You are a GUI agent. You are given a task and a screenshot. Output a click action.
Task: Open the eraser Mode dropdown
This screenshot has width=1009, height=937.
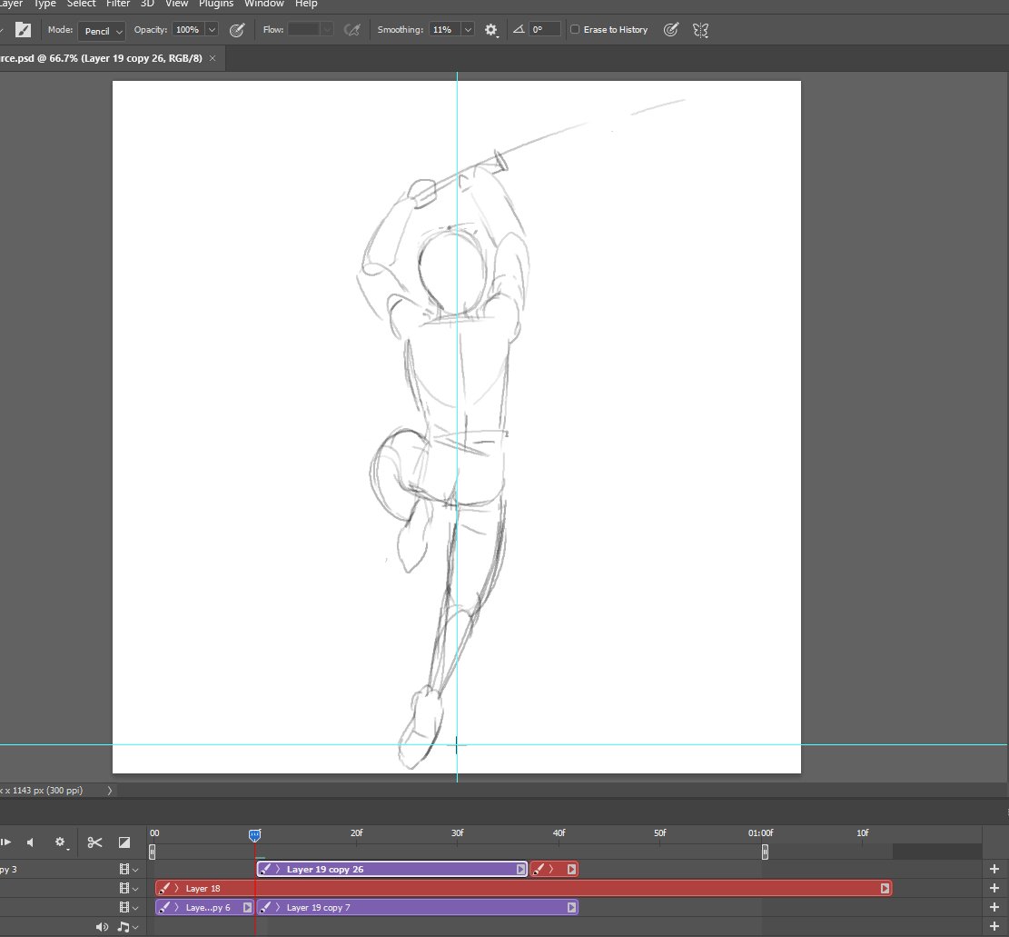101,30
